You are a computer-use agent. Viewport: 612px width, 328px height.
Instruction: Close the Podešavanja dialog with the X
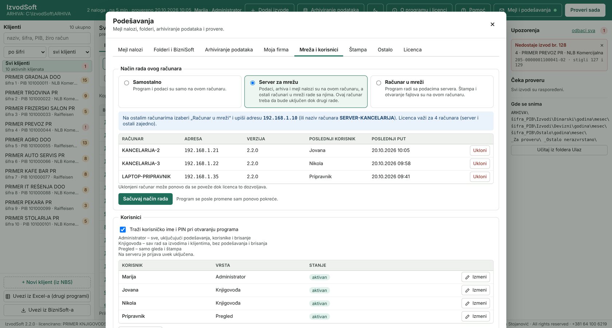coord(492,24)
